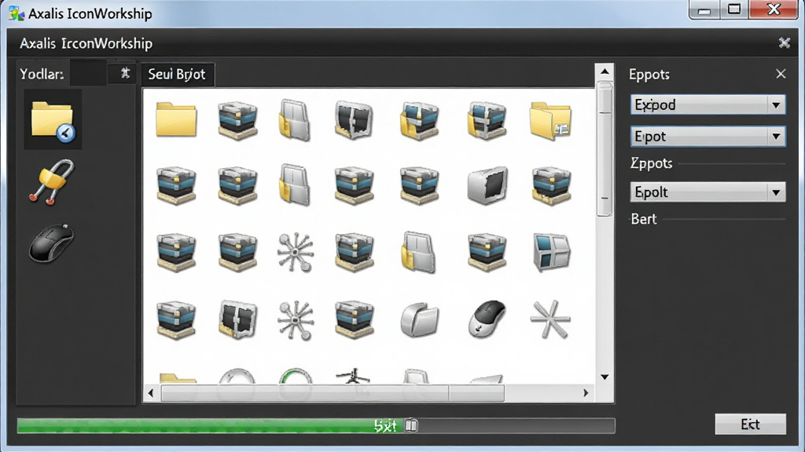Image resolution: width=805 pixels, height=452 pixels.
Task: Minimize the Axalis IconWorkship window
Action: coord(704,10)
